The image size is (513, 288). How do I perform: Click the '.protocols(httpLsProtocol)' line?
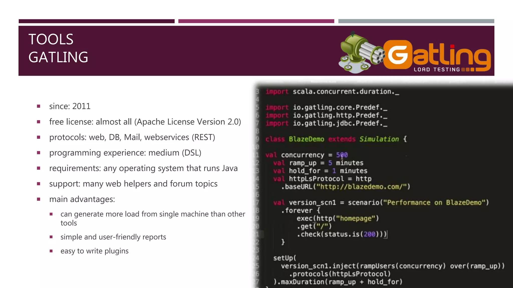tap(340, 274)
